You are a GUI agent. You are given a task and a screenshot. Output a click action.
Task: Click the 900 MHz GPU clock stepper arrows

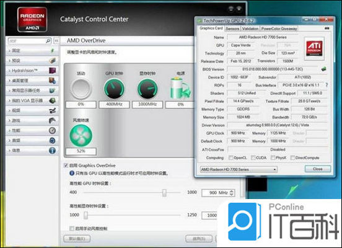232,193
